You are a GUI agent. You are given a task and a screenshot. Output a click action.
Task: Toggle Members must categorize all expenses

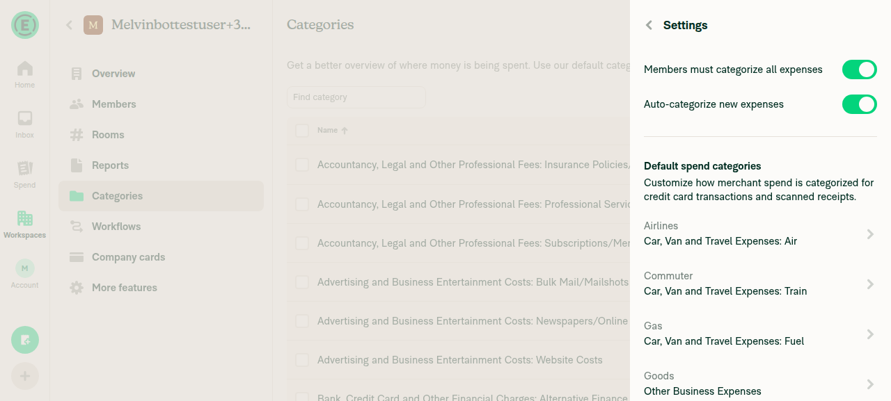coord(860,69)
